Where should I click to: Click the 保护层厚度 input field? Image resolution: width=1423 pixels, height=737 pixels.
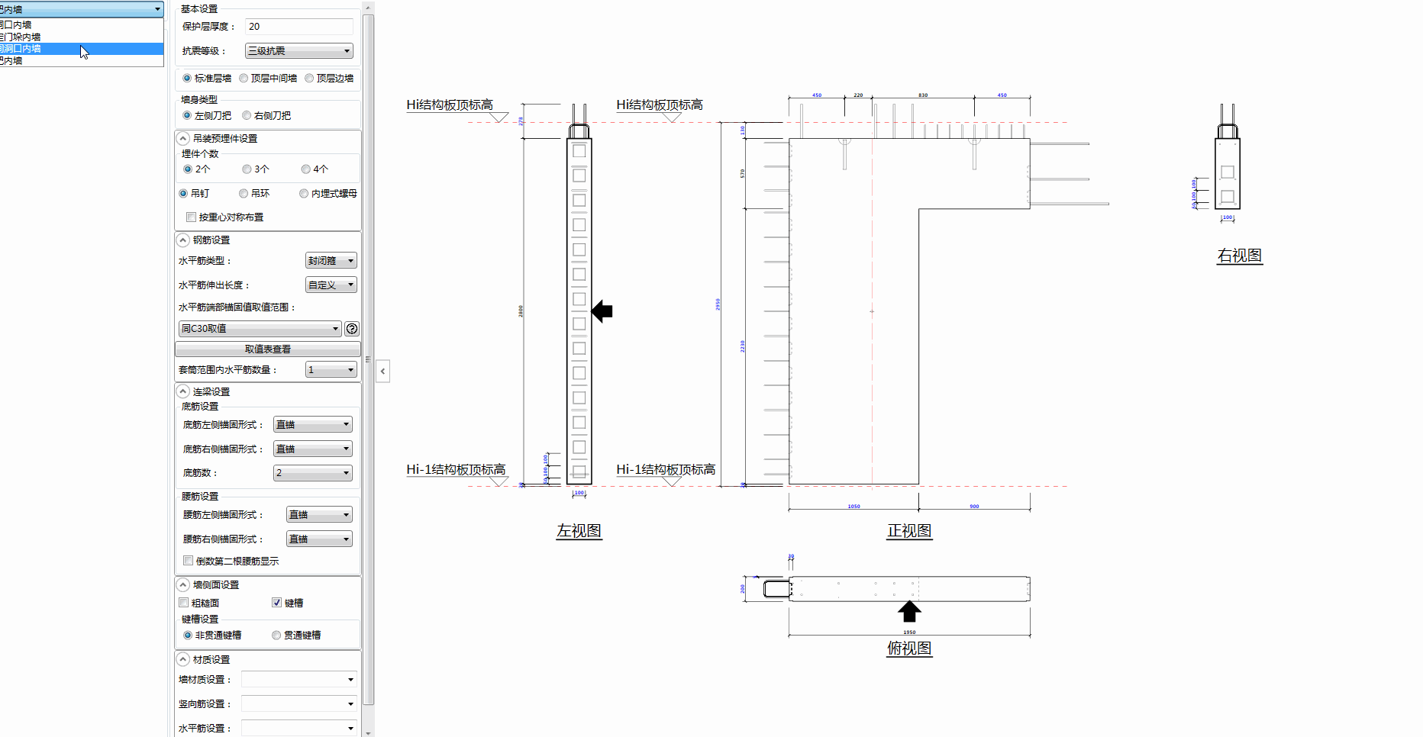pos(298,27)
